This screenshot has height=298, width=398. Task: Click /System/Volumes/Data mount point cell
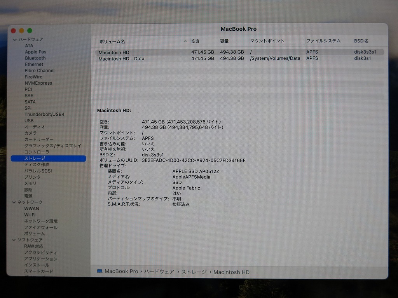point(275,58)
